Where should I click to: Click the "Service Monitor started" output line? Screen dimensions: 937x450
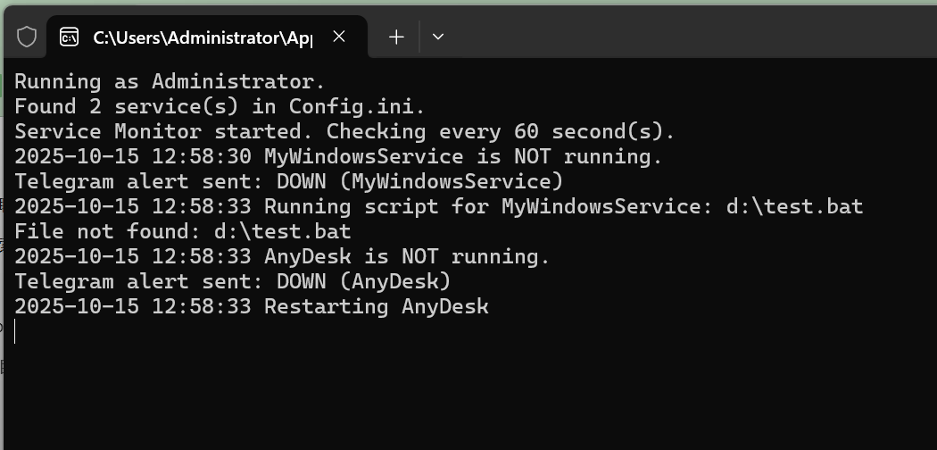point(344,131)
